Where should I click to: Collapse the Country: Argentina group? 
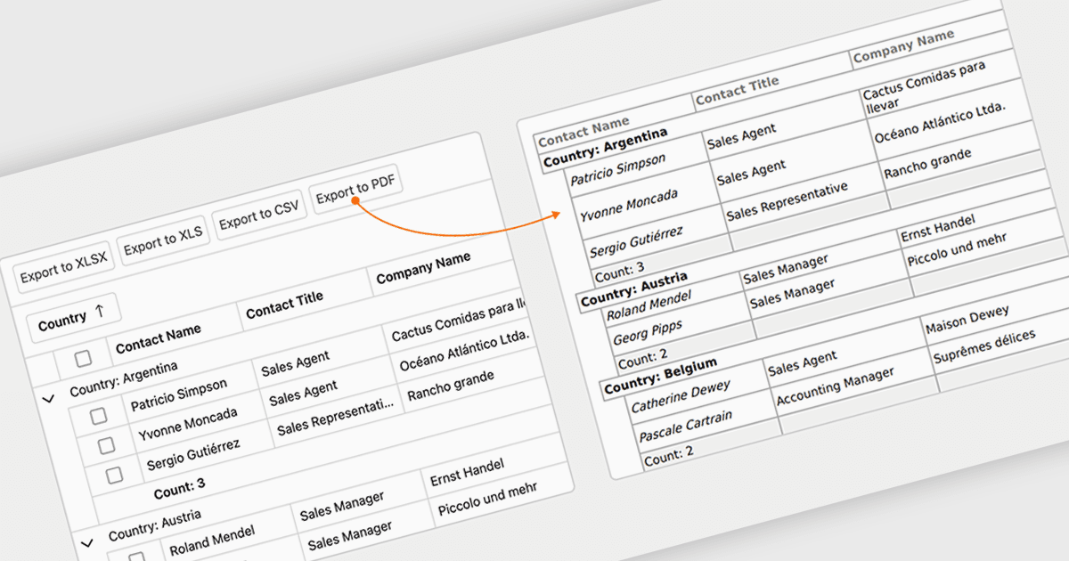(48, 399)
